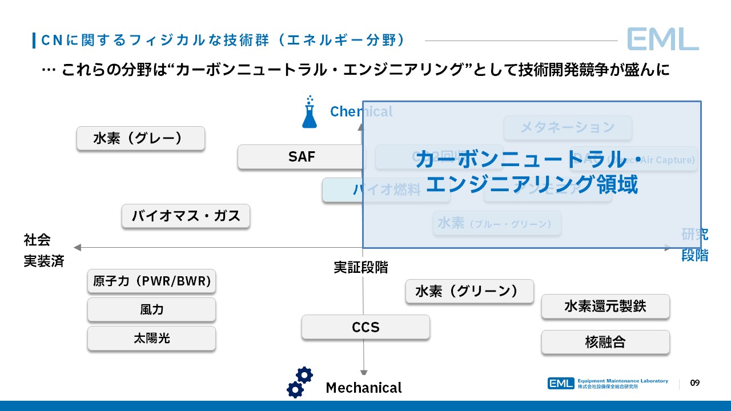Select the 太陽光 box
Screen dimensions: 731x411
coord(151,339)
